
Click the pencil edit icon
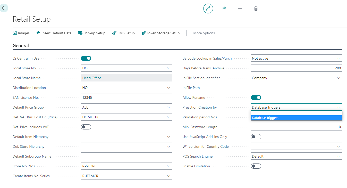(x=208, y=9)
